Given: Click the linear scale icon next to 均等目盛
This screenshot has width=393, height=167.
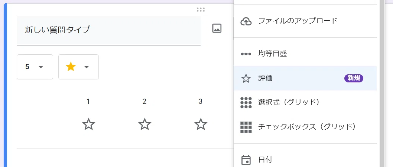Looking at the screenshot, I should click(x=246, y=54).
